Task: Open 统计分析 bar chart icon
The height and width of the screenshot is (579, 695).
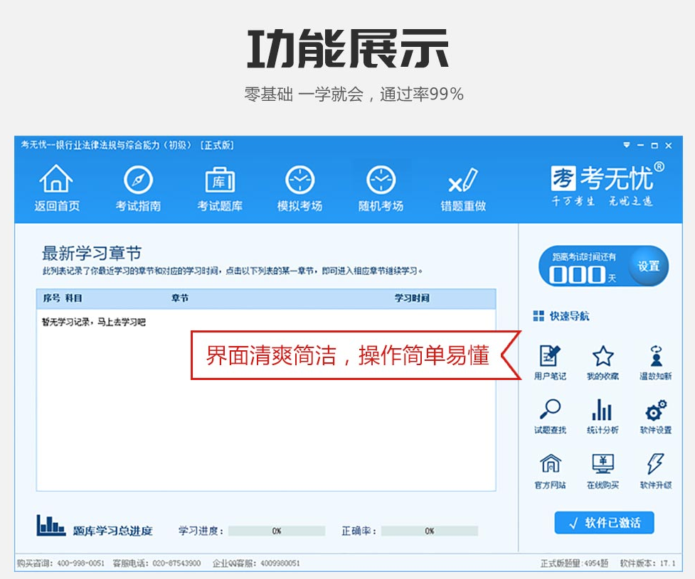Action: [602, 409]
